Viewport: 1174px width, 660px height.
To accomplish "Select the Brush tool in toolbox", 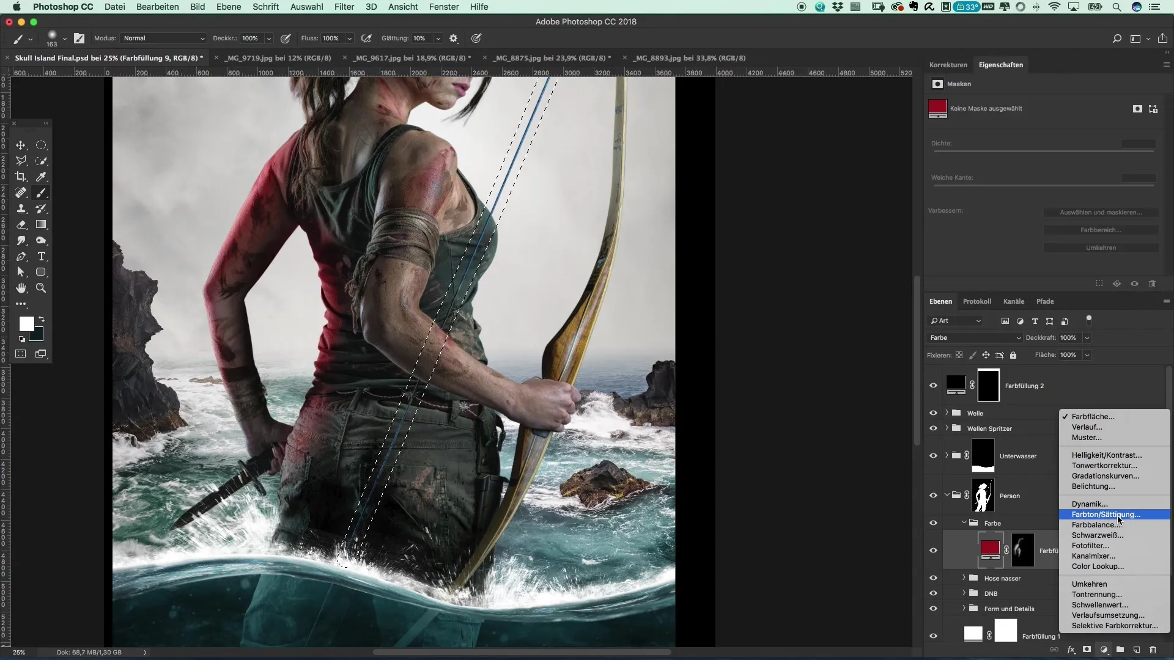I will [41, 193].
